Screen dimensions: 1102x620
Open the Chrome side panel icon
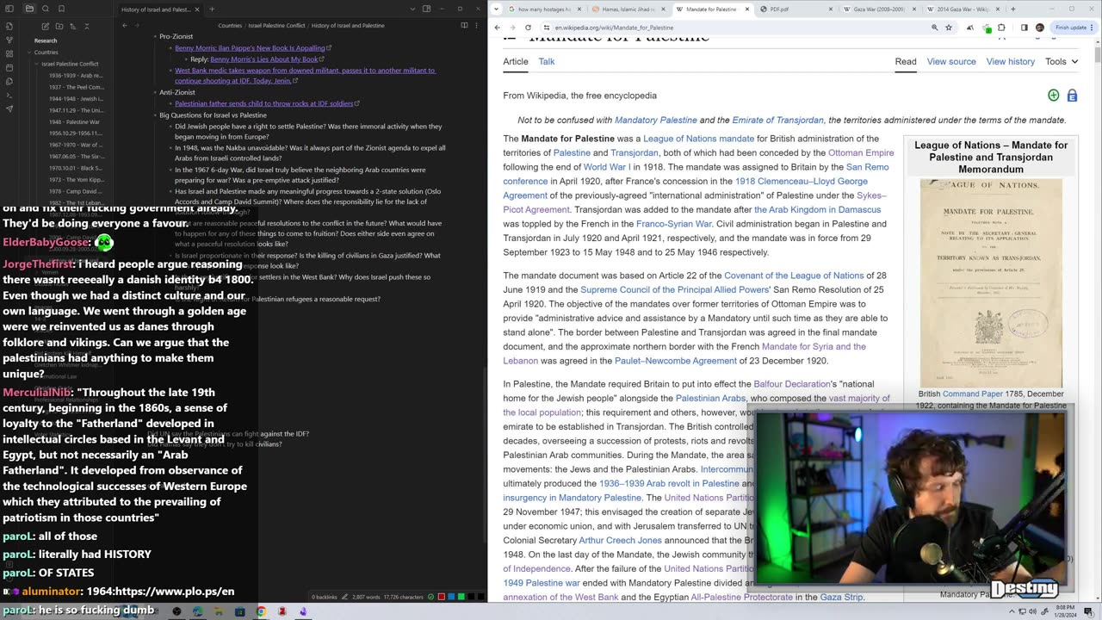coord(1025,28)
